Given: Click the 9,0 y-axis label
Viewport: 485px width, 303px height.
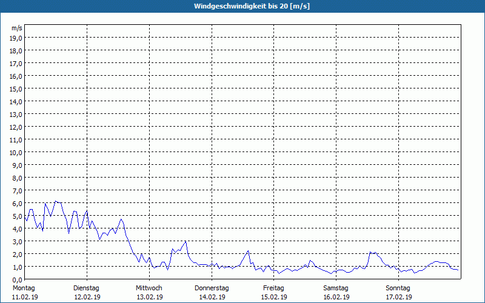Looking at the screenshot, I should (18, 165).
